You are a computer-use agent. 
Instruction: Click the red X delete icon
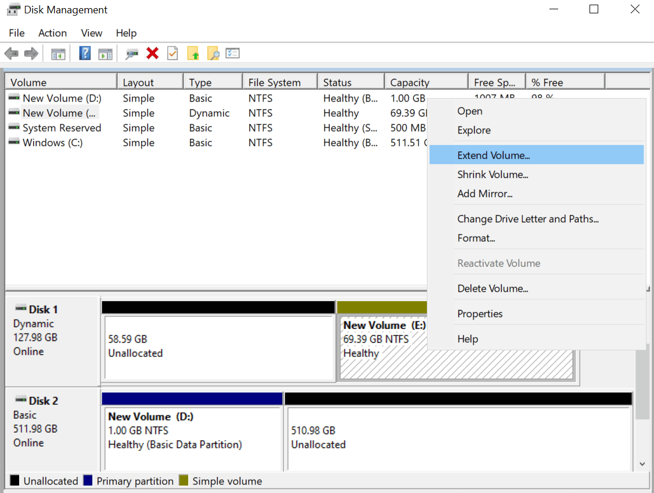pos(153,53)
